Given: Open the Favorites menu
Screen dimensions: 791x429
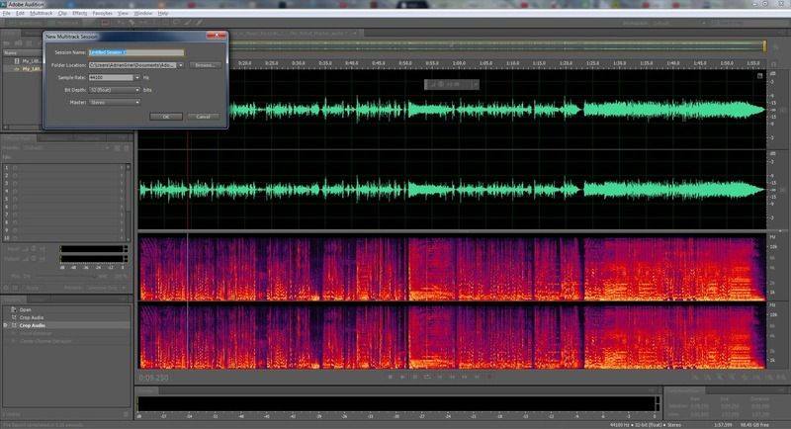Looking at the screenshot, I should (103, 13).
